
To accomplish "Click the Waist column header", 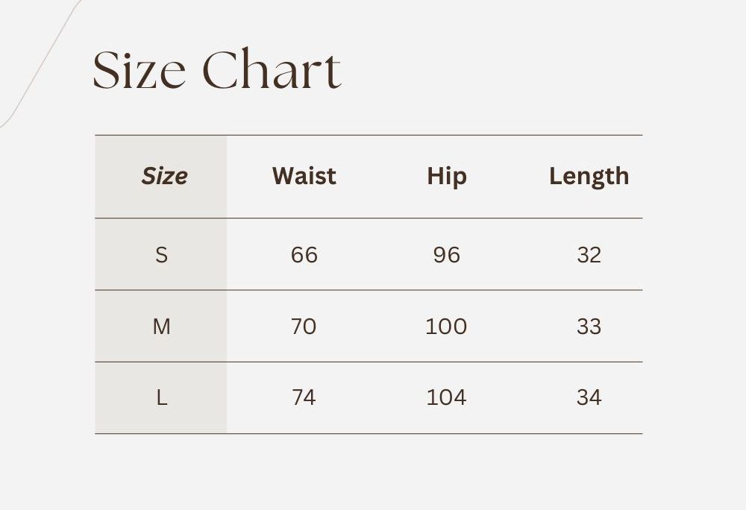I will [304, 177].
